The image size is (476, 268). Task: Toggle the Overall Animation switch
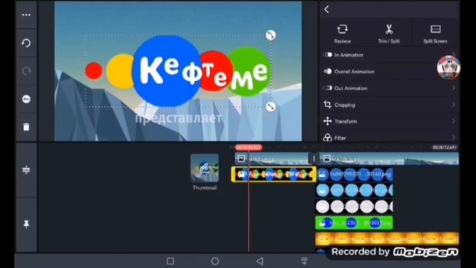(328, 71)
